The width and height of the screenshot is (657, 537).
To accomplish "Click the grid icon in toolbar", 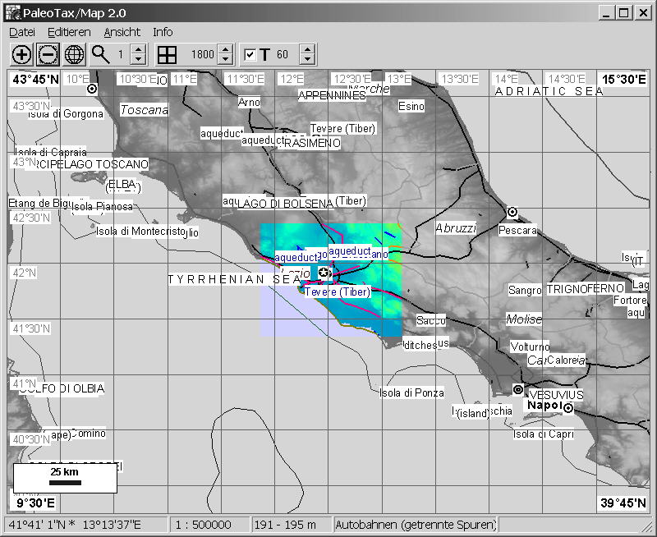I will point(167,55).
